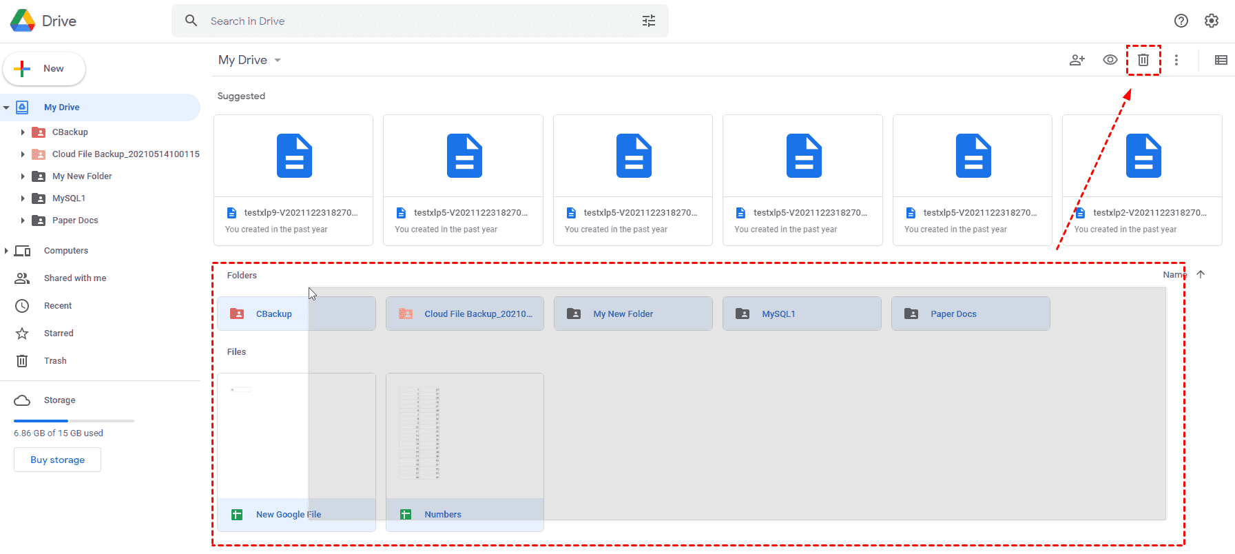Open the search options filter icon

click(648, 21)
